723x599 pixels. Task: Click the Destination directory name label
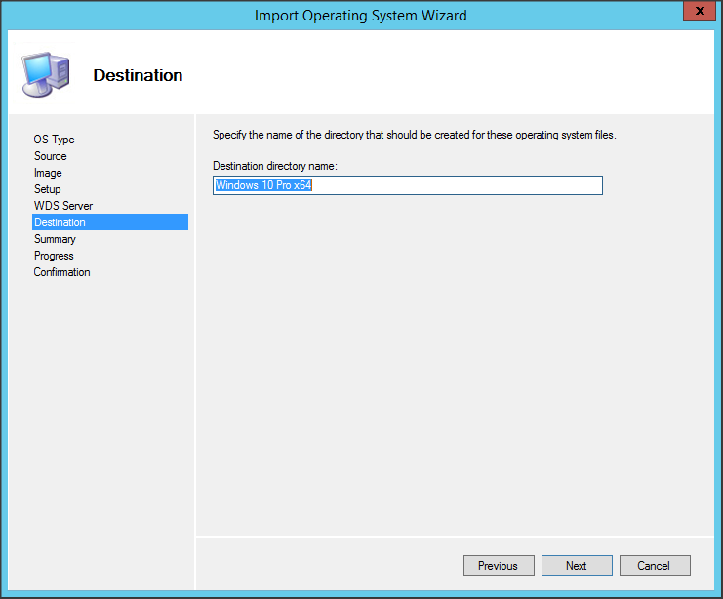pos(274,166)
